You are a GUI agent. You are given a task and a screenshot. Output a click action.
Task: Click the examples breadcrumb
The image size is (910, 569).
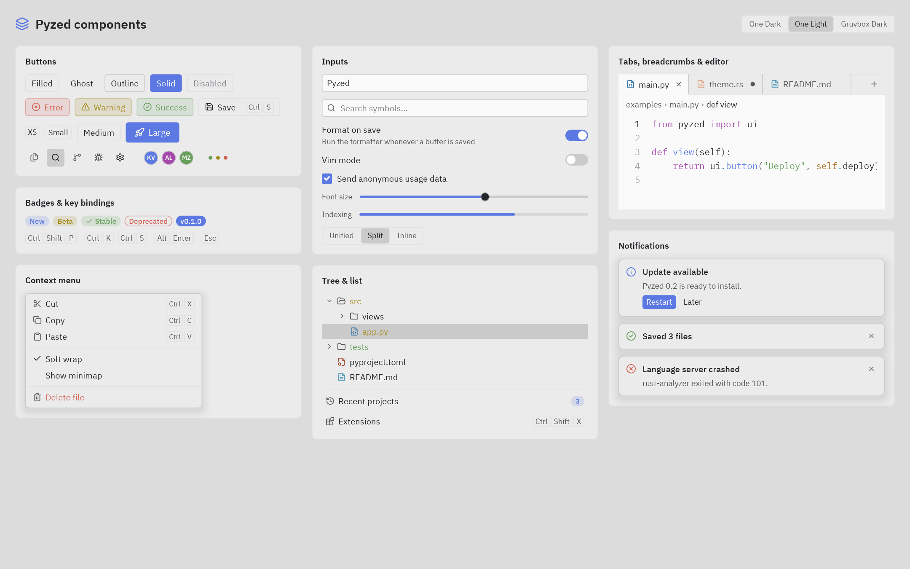[x=644, y=105]
